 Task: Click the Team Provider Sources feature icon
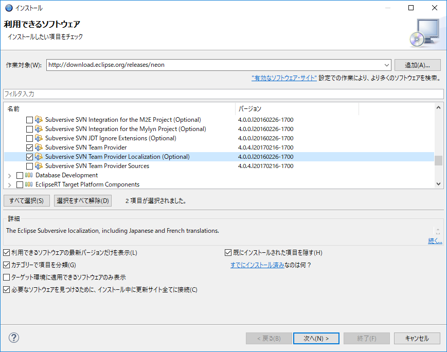(38, 166)
